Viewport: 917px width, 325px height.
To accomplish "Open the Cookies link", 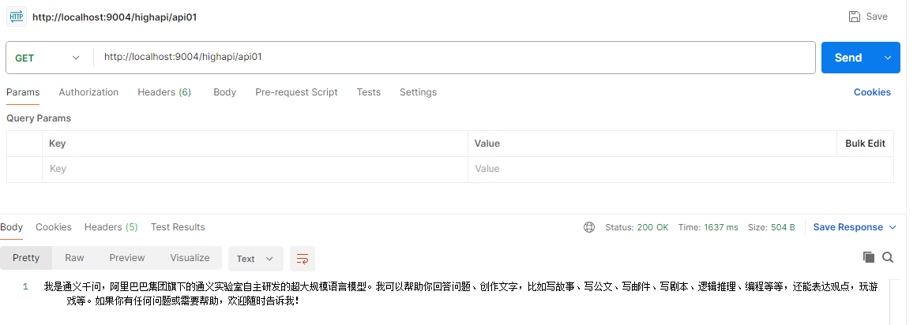I will tap(872, 92).
